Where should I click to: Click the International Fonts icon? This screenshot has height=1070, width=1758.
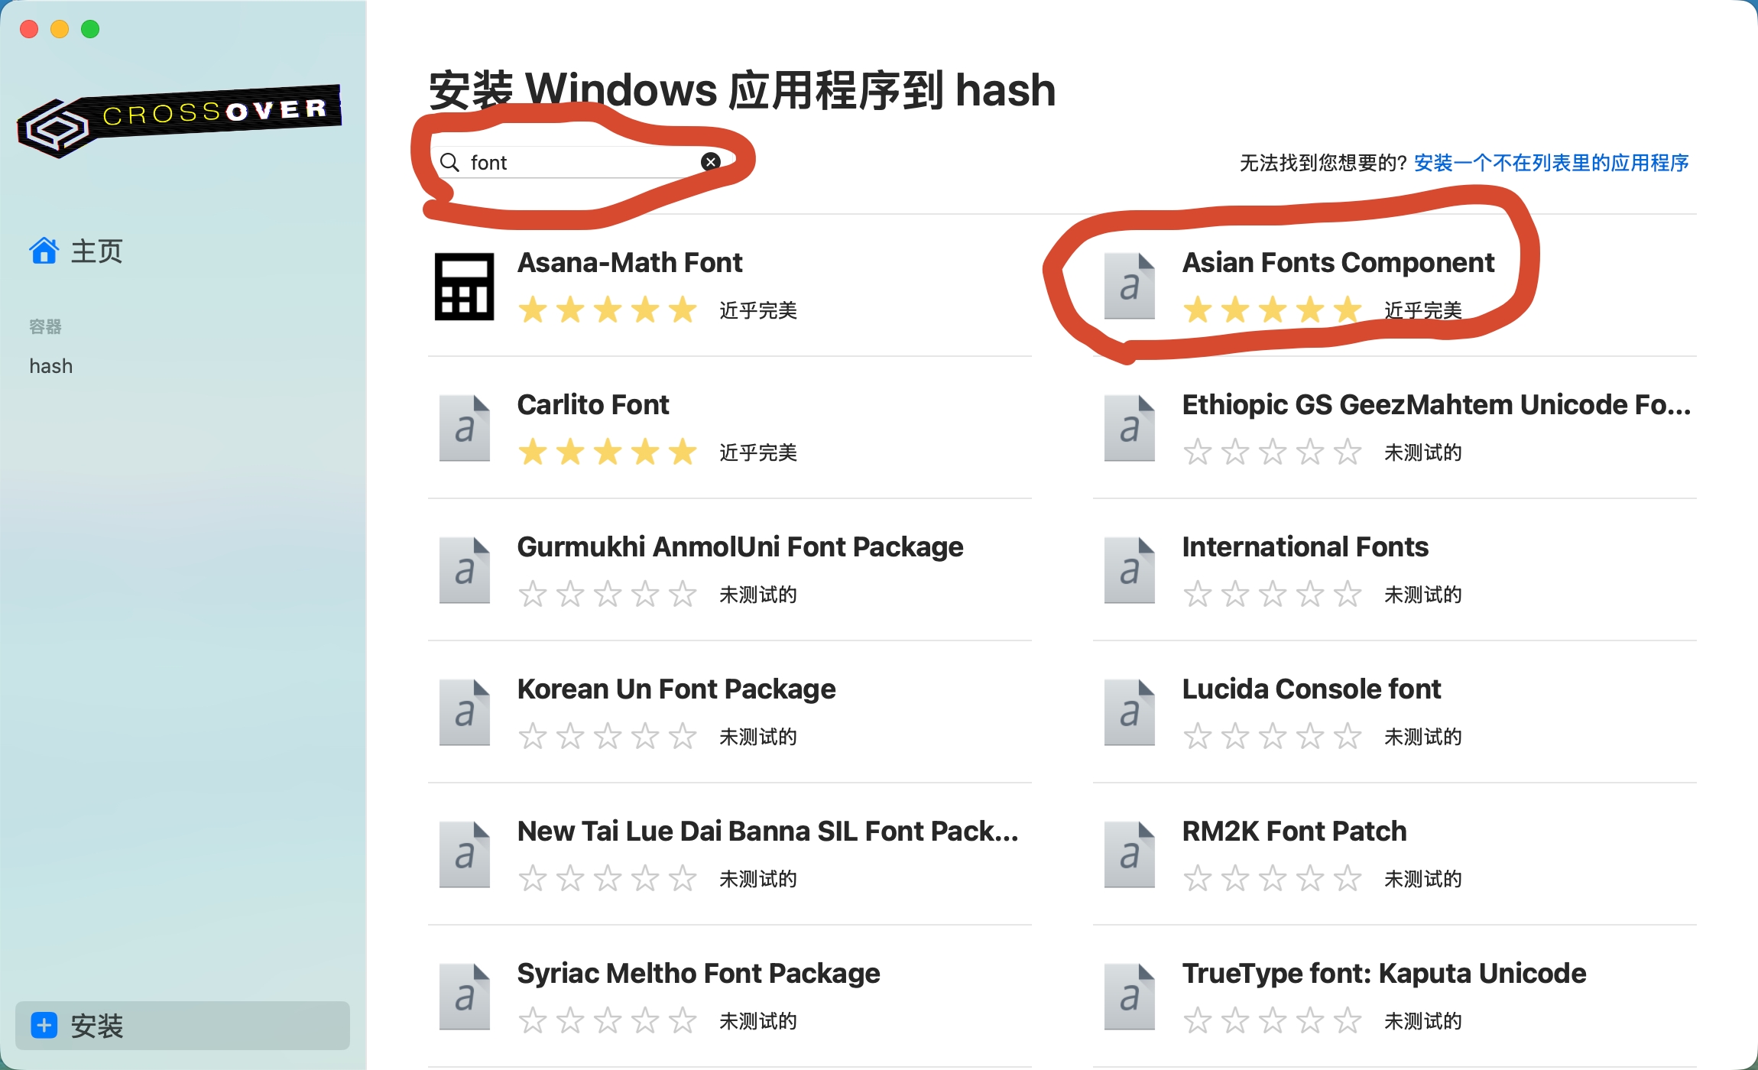tap(1130, 571)
